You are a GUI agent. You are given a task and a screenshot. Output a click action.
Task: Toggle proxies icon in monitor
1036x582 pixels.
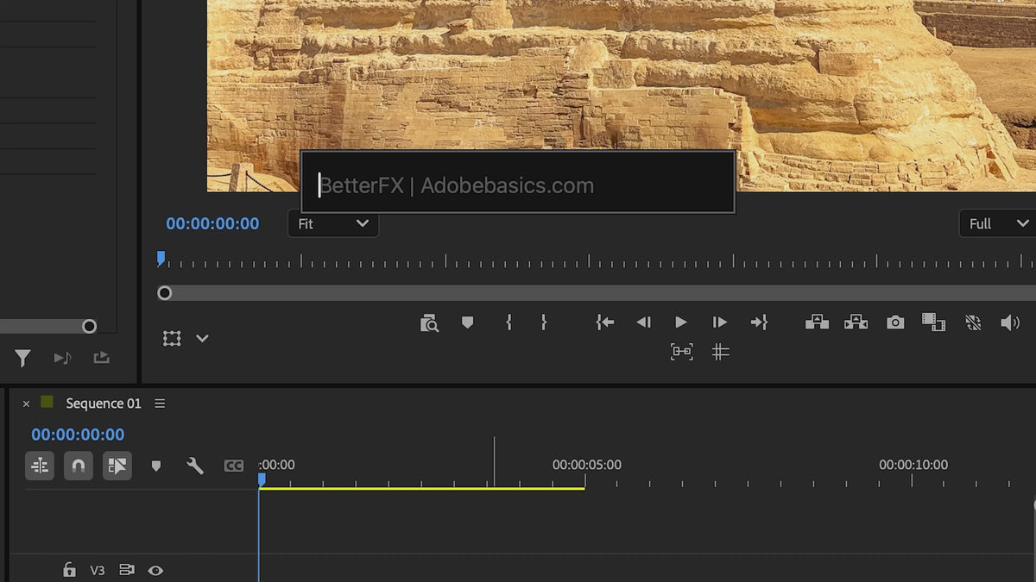[x=973, y=322]
